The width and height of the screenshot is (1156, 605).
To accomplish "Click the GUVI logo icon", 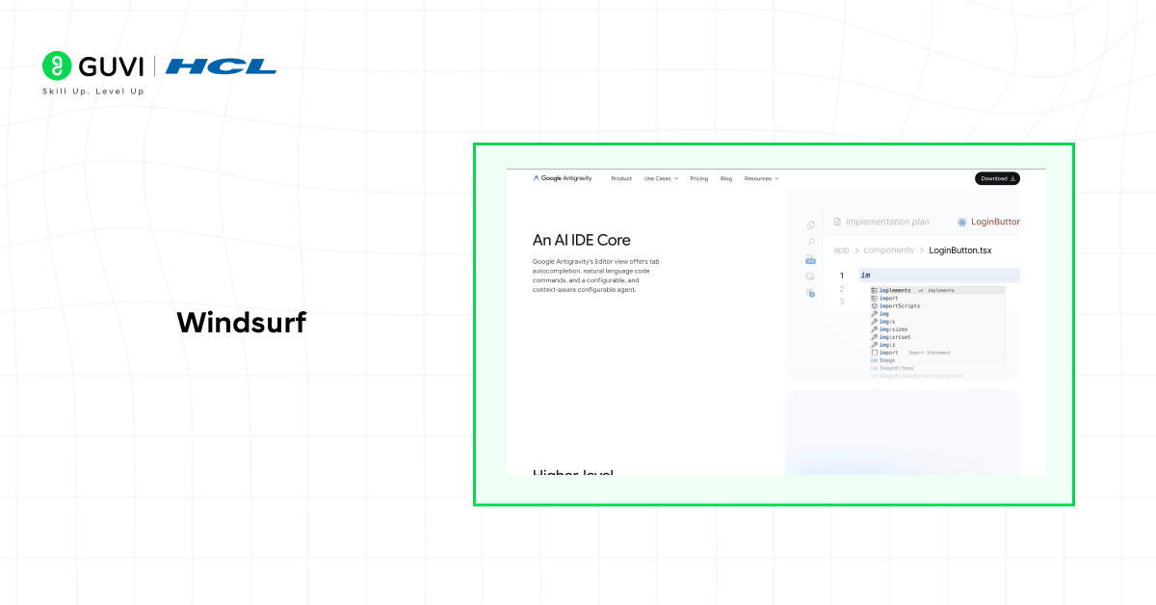I will click(x=58, y=66).
